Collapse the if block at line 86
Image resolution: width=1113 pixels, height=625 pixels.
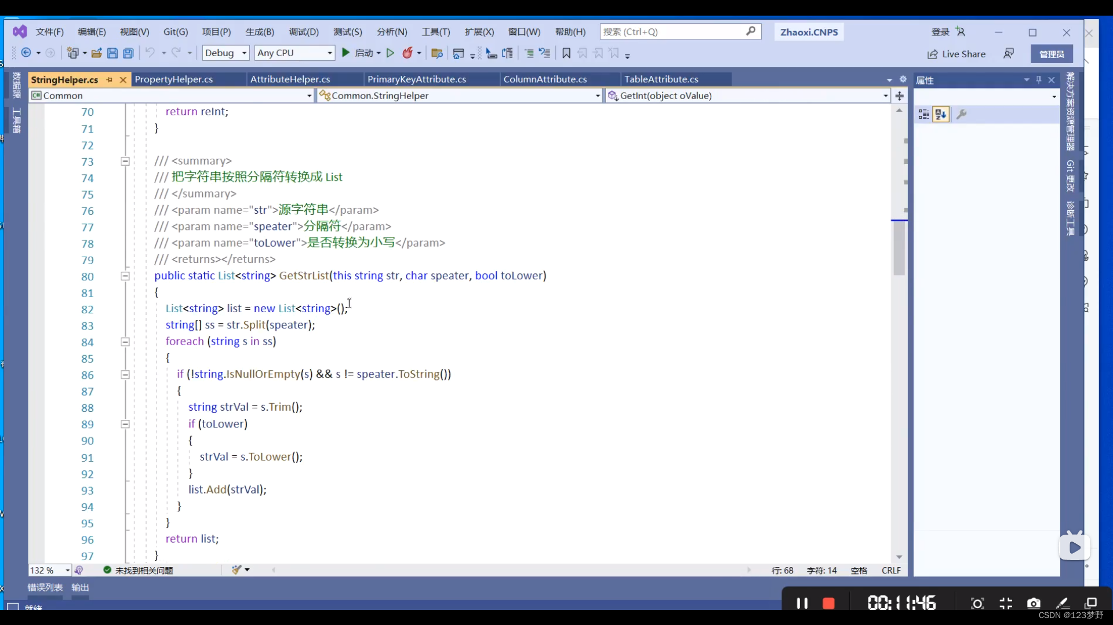pos(125,375)
